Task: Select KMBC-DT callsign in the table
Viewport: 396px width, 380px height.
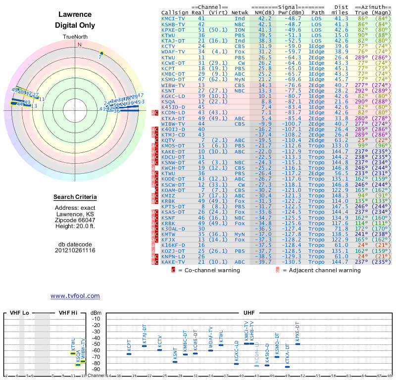Action: (x=173, y=74)
